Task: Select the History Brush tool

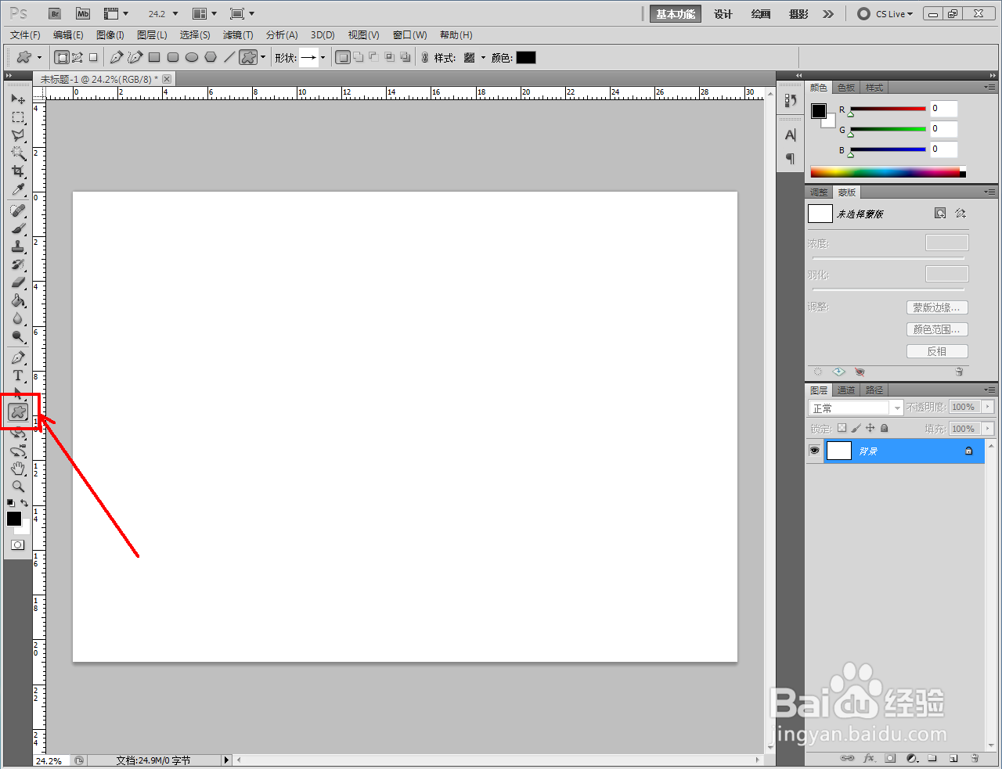Action: pos(18,265)
